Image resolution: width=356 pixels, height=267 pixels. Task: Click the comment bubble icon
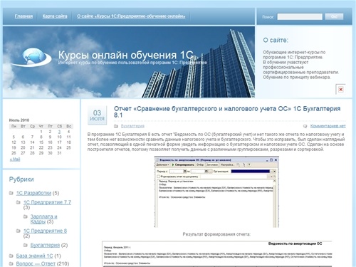305,126
